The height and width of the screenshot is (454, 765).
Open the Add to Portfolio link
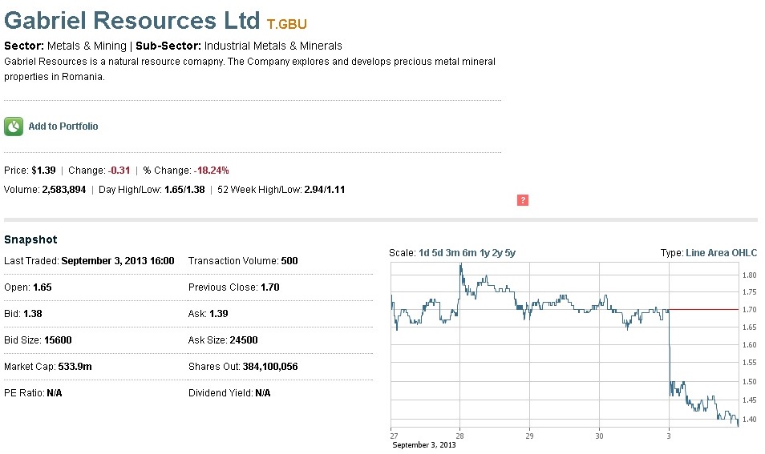click(x=63, y=127)
